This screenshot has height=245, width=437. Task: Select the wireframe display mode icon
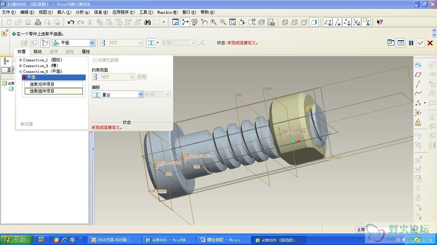[285, 22]
